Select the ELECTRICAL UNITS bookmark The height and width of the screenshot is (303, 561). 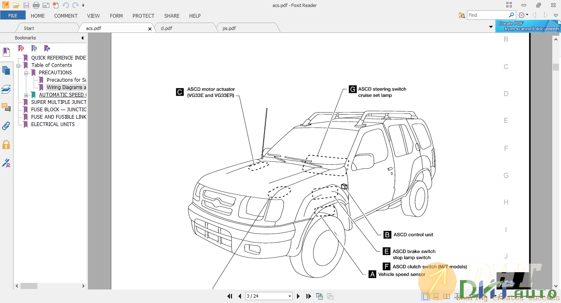pos(53,124)
